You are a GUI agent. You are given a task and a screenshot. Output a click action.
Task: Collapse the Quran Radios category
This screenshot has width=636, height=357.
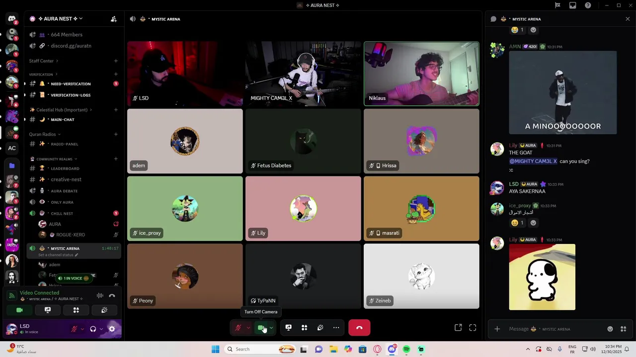click(x=45, y=134)
